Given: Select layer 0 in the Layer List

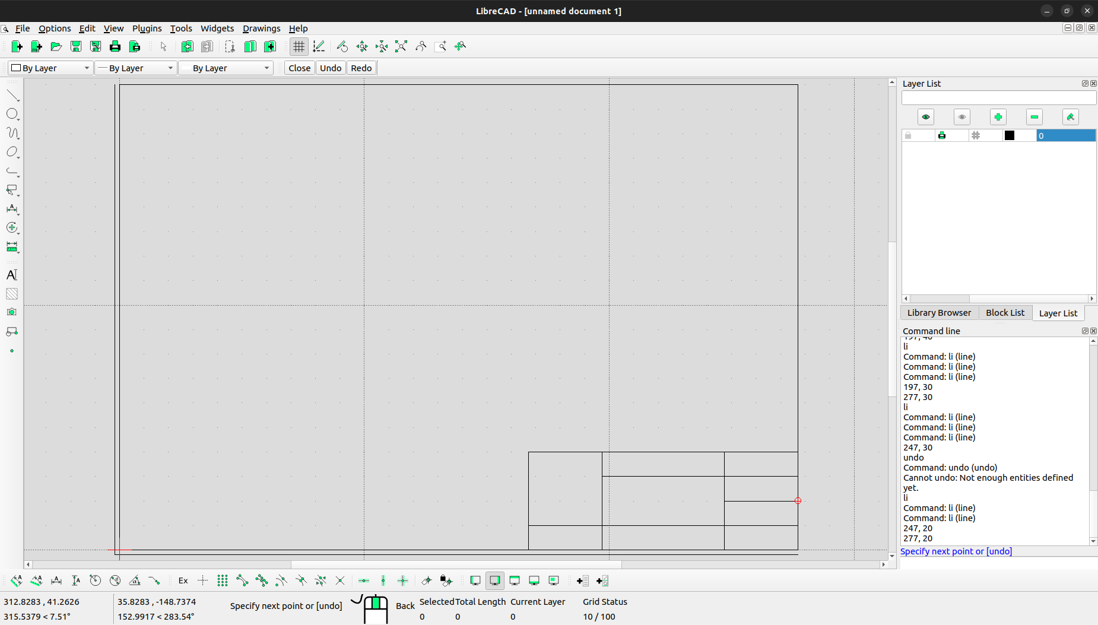Looking at the screenshot, I should click(1066, 136).
